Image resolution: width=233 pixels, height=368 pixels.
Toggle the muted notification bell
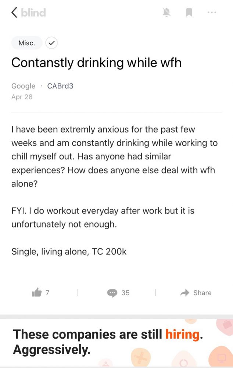point(166,12)
